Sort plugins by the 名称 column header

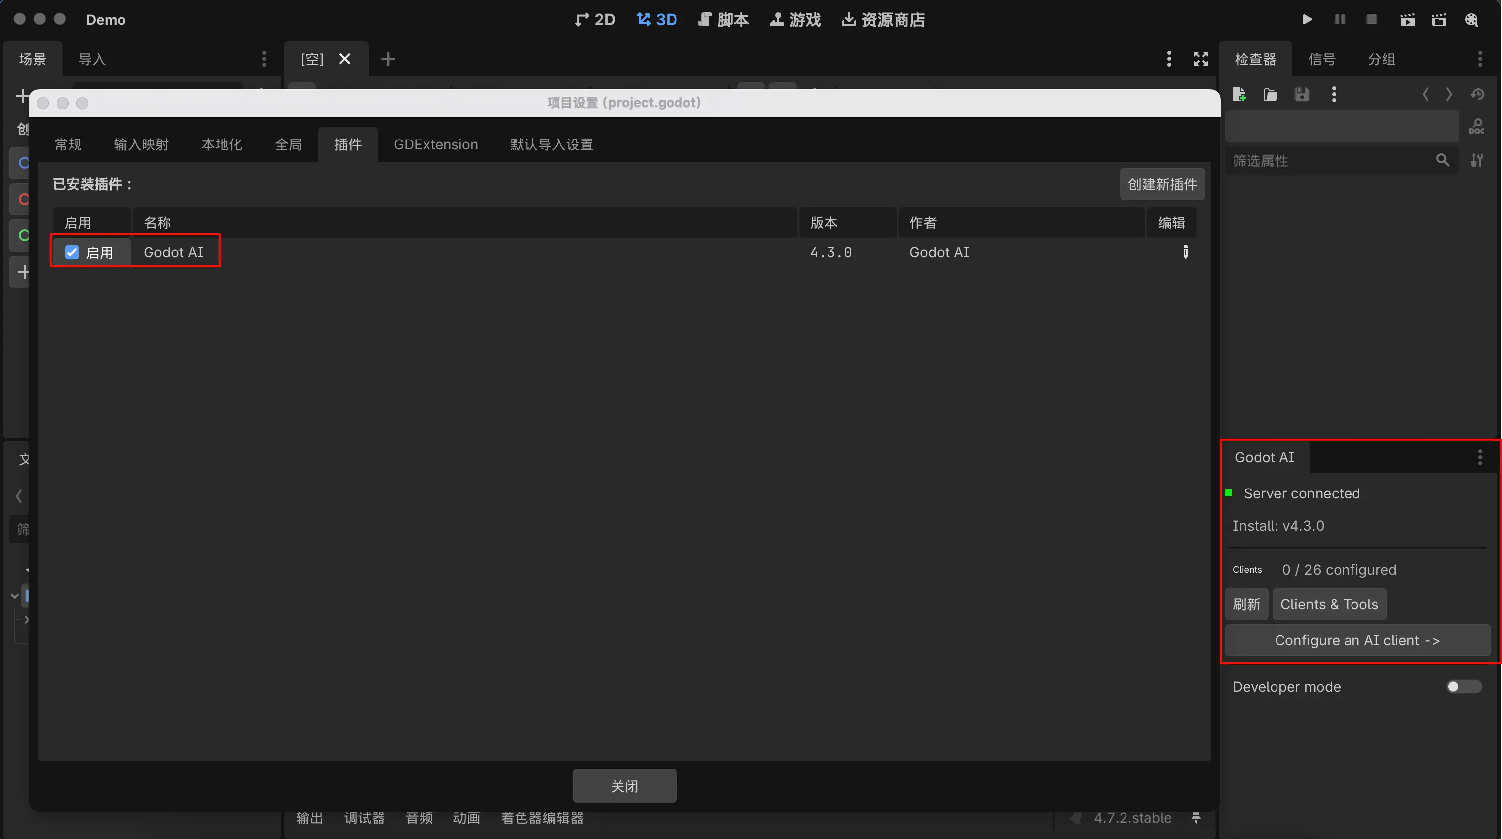click(465, 222)
